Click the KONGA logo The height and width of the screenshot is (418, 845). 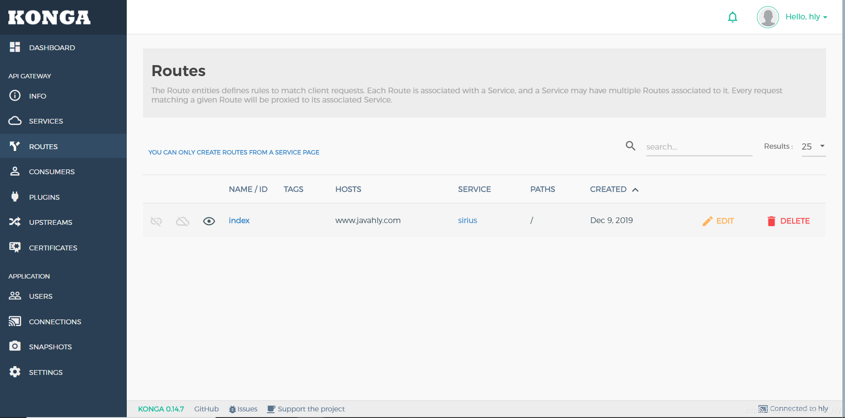pos(49,18)
